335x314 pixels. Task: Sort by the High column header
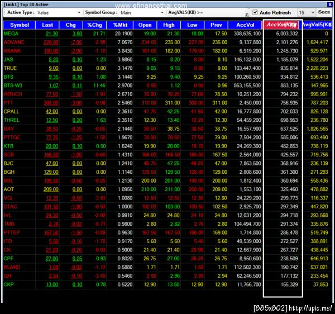click(169, 25)
